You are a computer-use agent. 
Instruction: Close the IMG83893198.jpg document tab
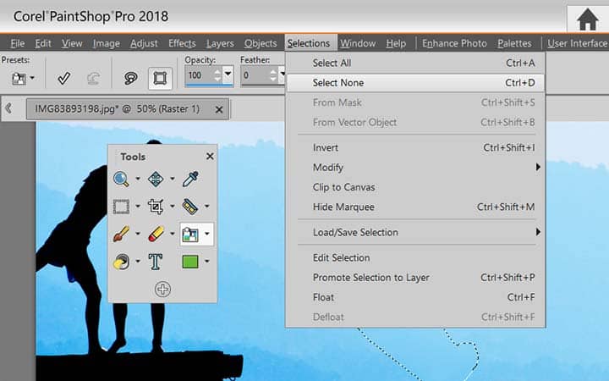click(219, 109)
